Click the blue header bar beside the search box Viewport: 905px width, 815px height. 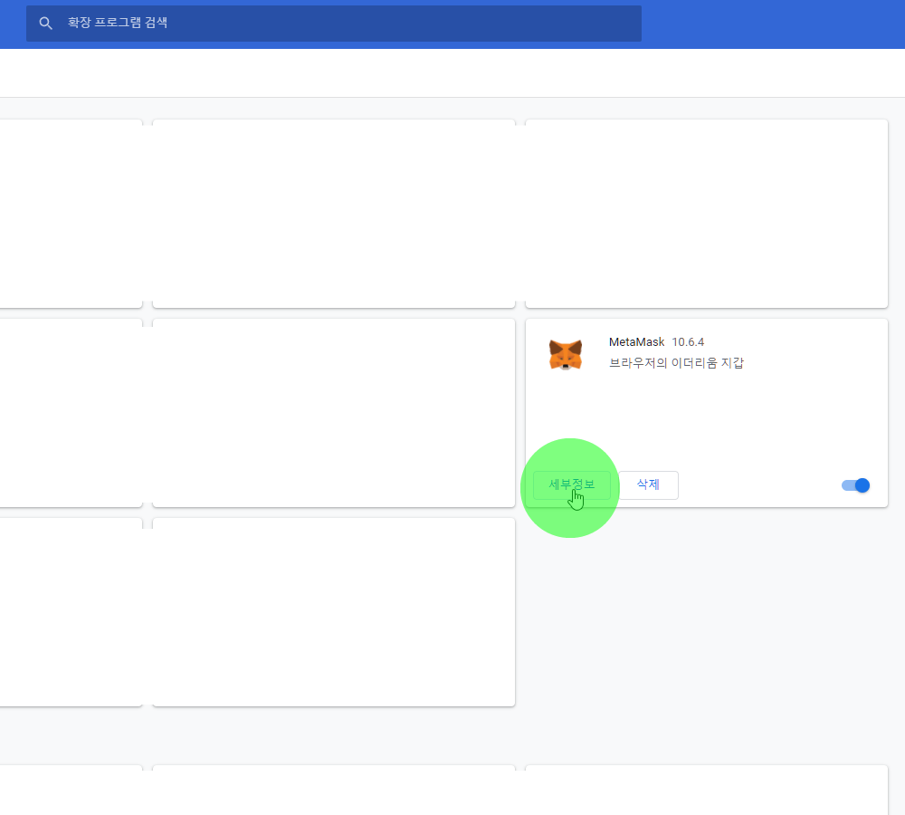coord(769,23)
